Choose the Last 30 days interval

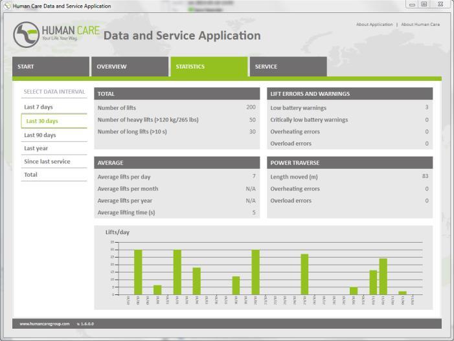coord(54,121)
